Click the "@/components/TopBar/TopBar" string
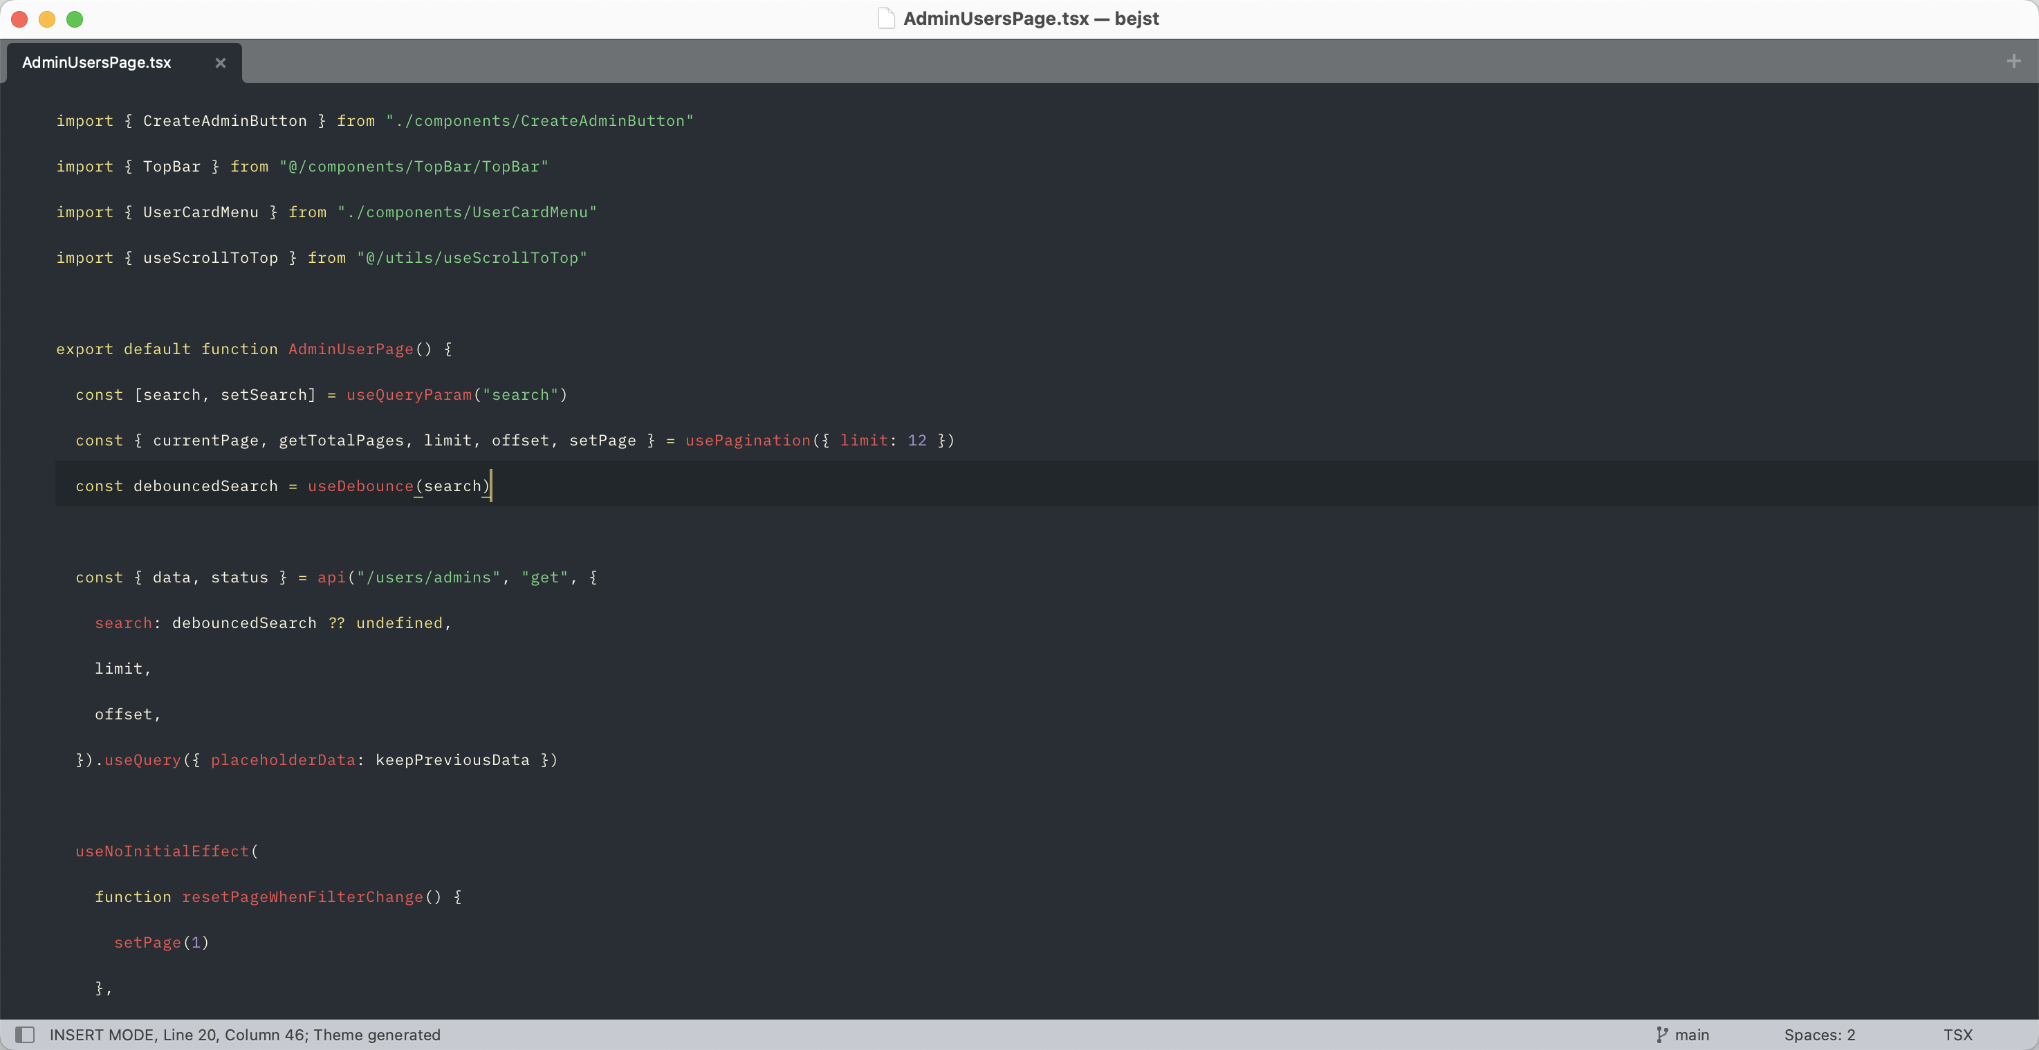This screenshot has height=1050, width=2039. (x=413, y=166)
